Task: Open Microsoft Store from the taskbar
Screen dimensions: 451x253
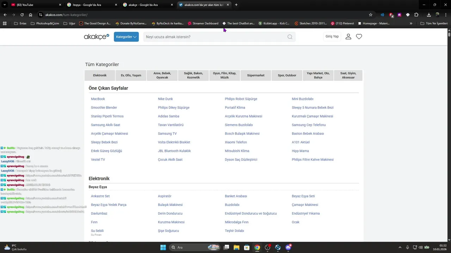Action: coord(247,247)
